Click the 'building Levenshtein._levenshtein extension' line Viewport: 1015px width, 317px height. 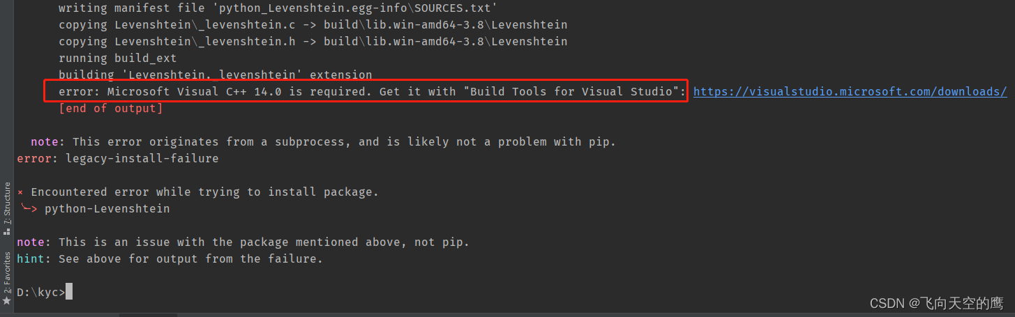215,75
